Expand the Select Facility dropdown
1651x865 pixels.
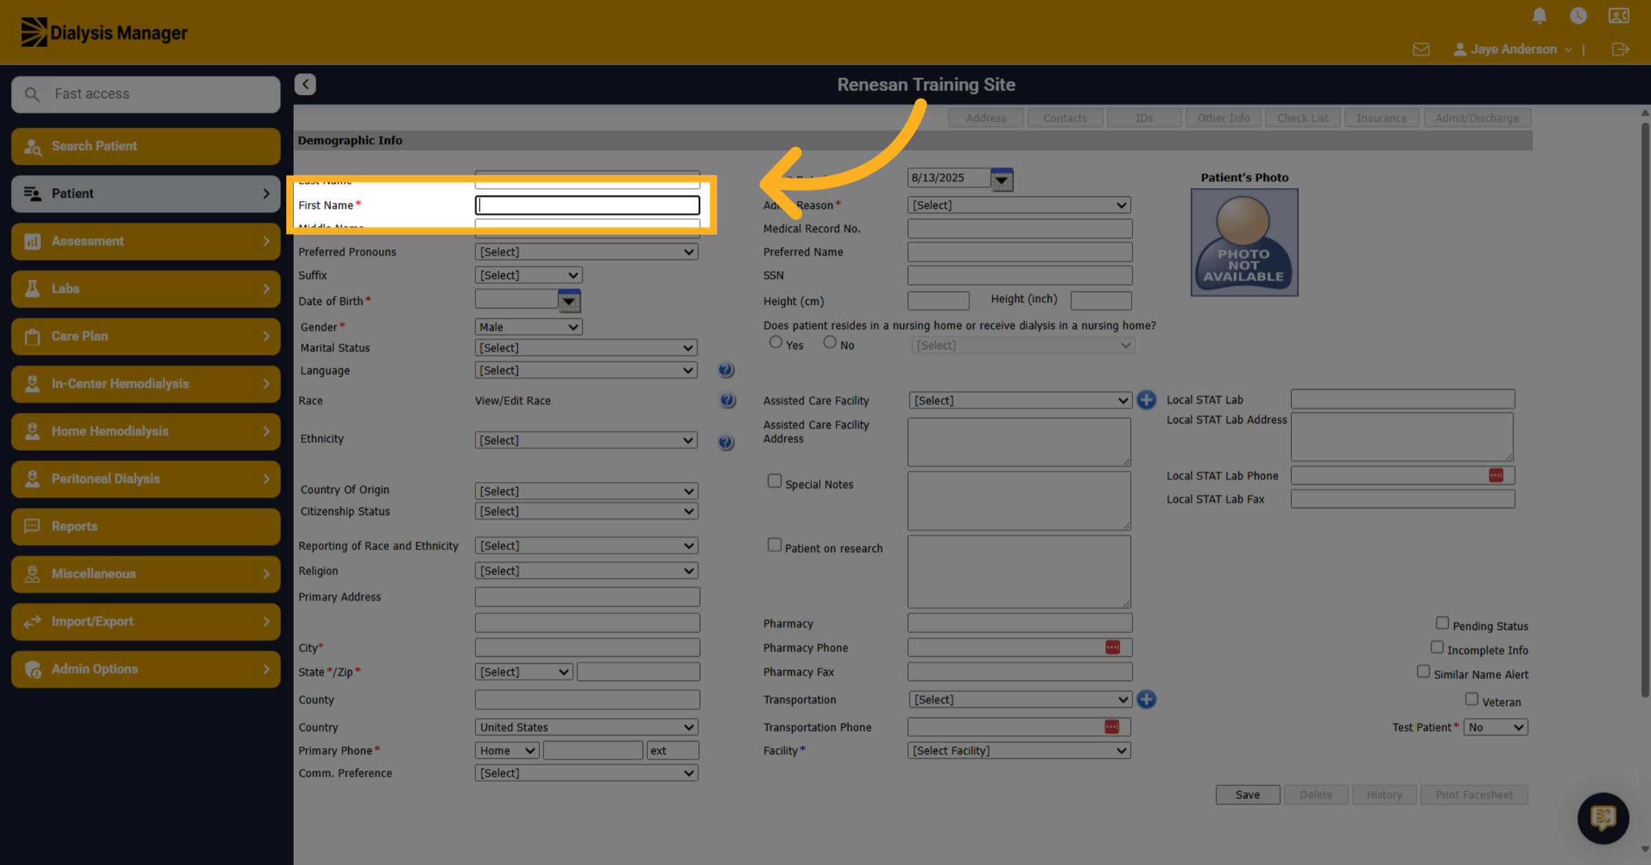pos(1019,751)
